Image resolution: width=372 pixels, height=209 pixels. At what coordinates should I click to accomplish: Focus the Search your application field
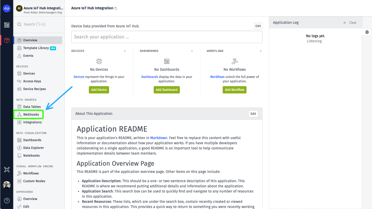(x=167, y=37)
